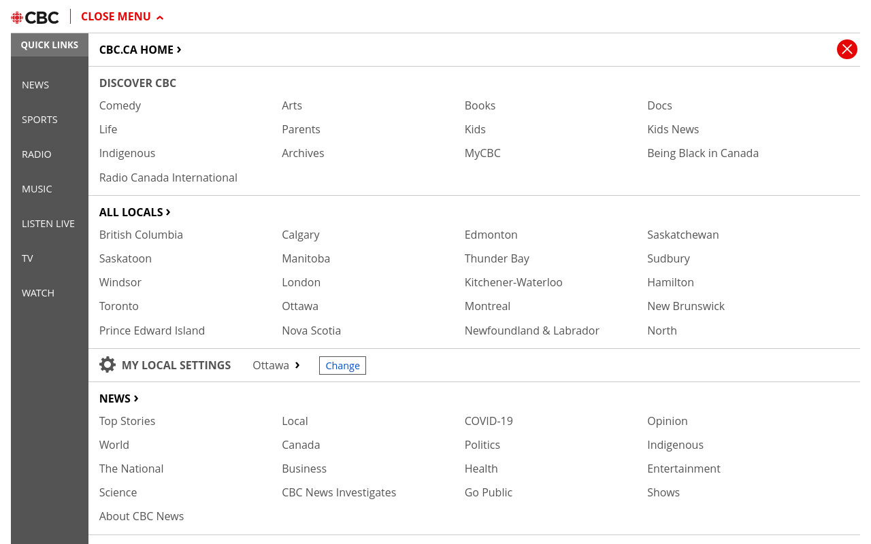Open CBC News Investigates
871x544 pixels.
click(x=339, y=492)
